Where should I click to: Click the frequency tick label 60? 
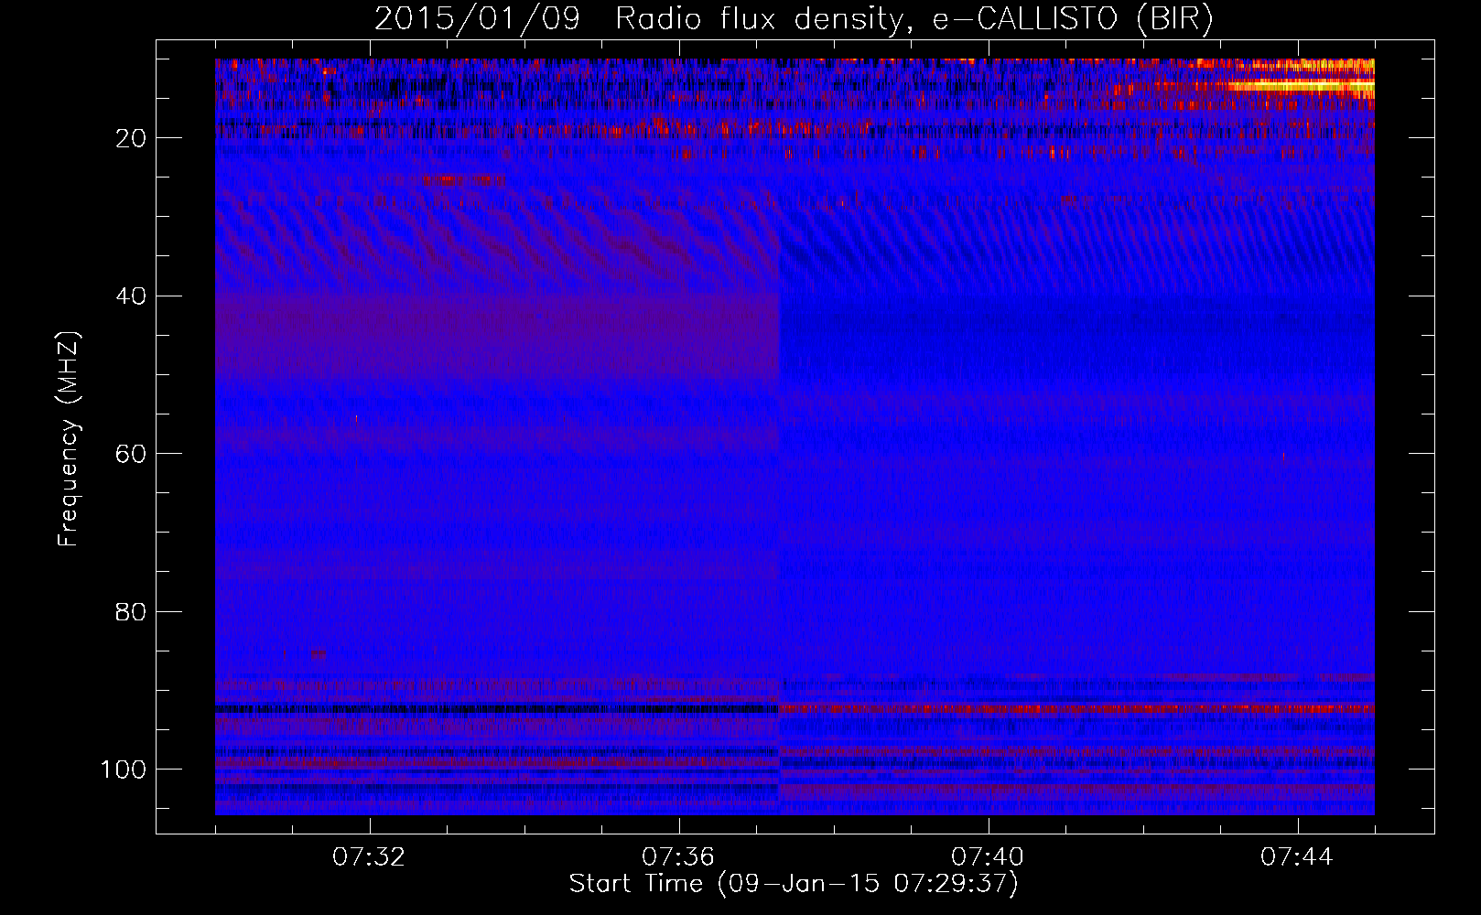point(131,454)
